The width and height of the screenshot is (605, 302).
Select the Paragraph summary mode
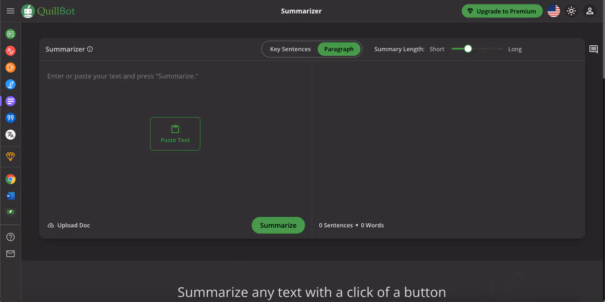[x=339, y=49]
